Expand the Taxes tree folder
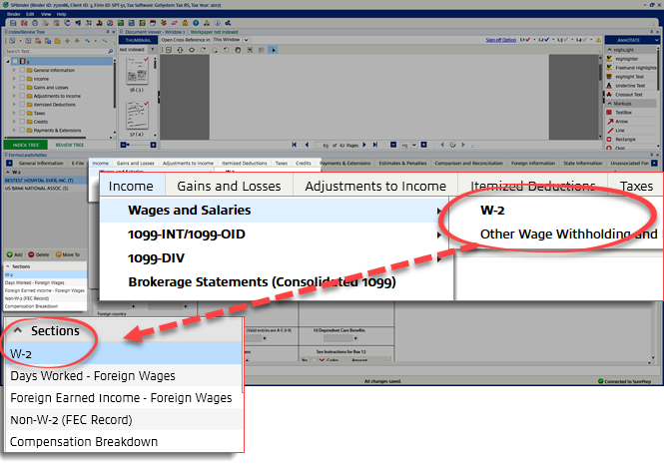664x468 pixels. (x=14, y=113)
